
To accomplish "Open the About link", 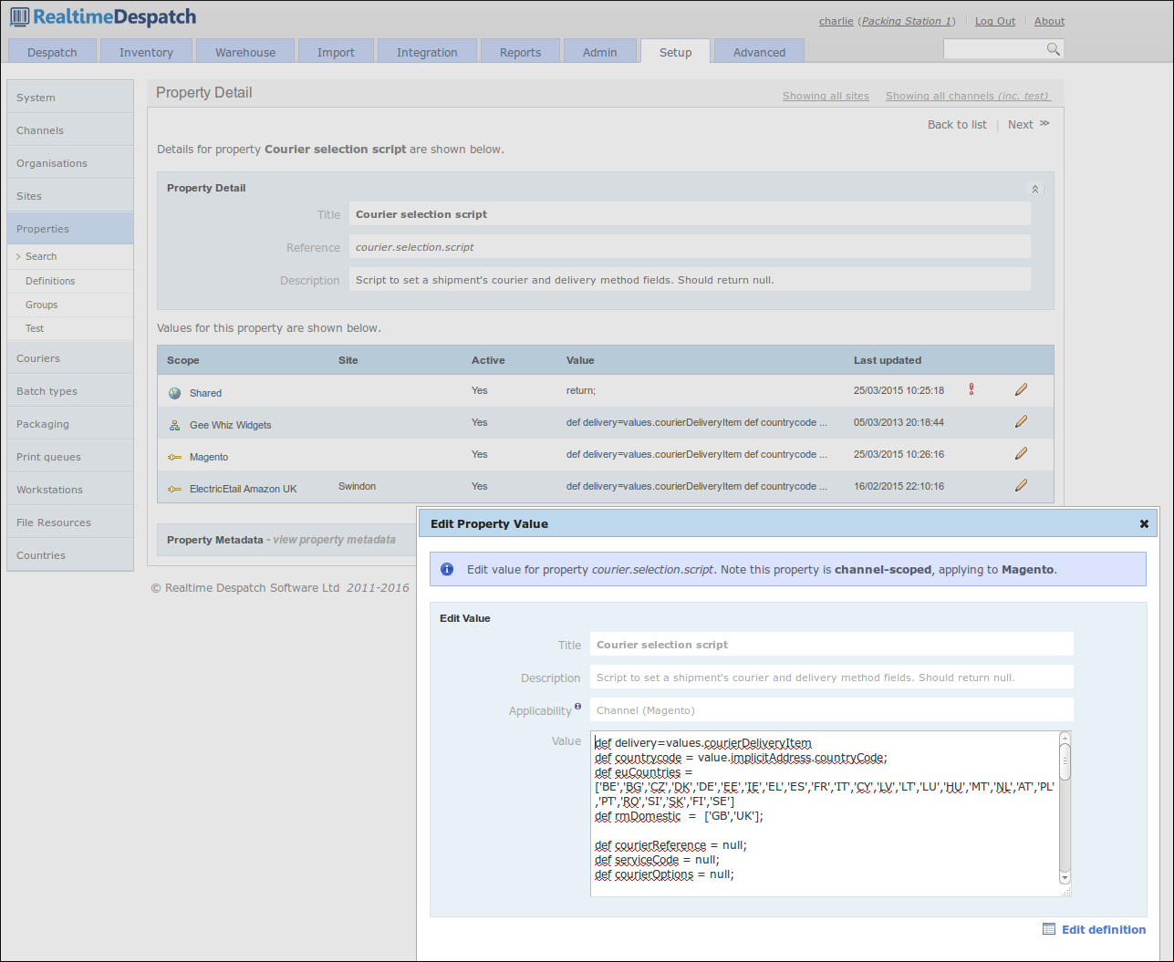I will pyautogui.click(x=1049, y=21).
